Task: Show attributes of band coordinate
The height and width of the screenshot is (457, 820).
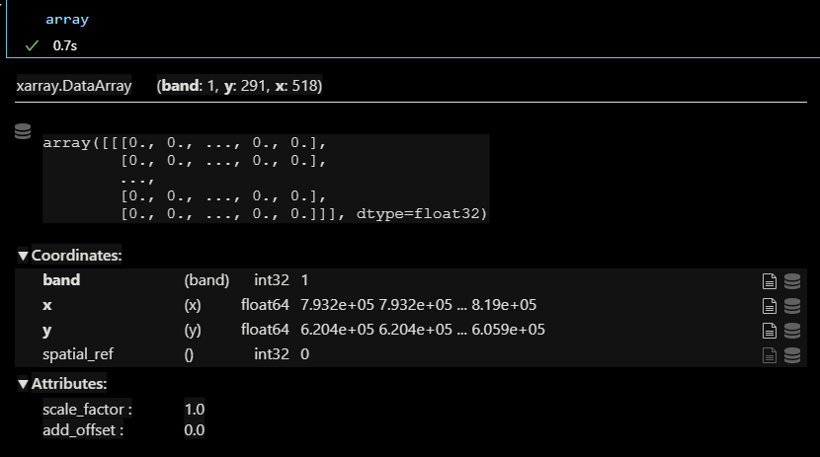Action: [770, 281]
